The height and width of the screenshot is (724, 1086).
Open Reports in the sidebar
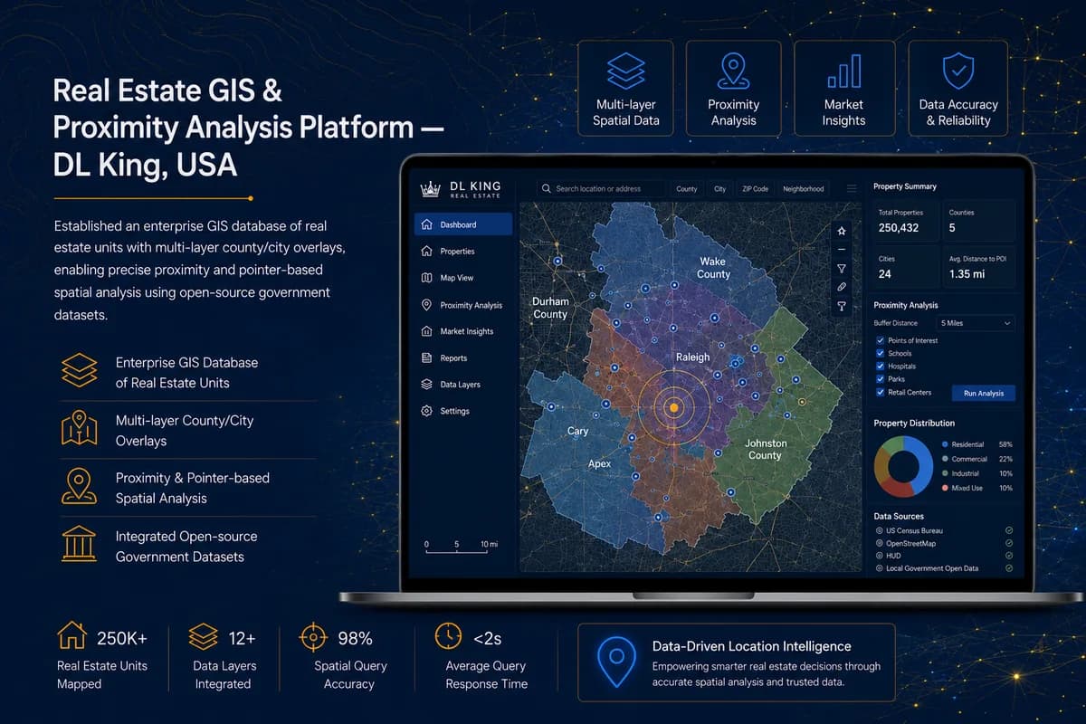click(x=463, y=358)
